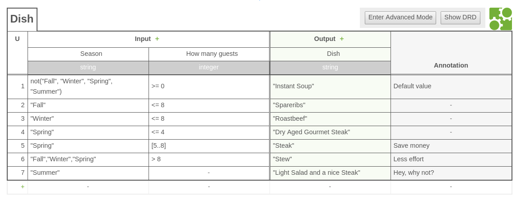Edit the "Hey, why not?" annotation
The height and width of the screenshot is (200, 521).
click(451, 173)
